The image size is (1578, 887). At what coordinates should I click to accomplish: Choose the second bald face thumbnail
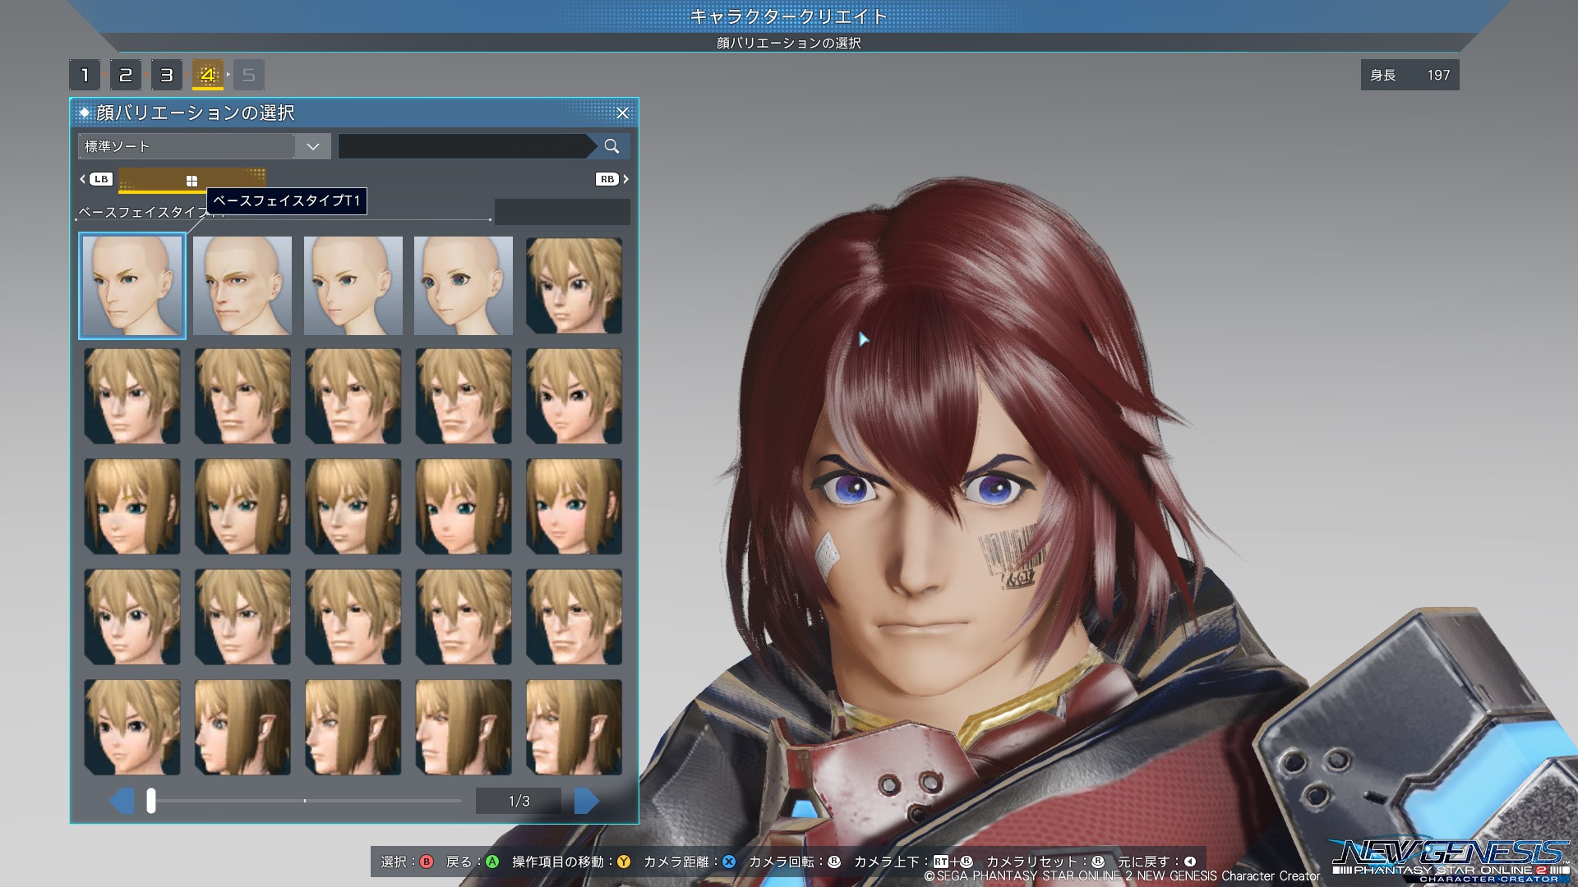click(242, 286)
